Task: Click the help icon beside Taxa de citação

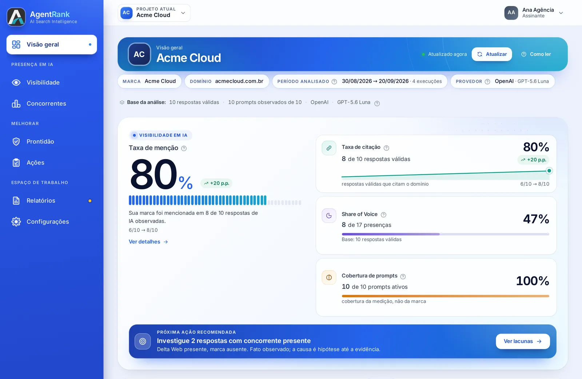Action: pos(386,148)
